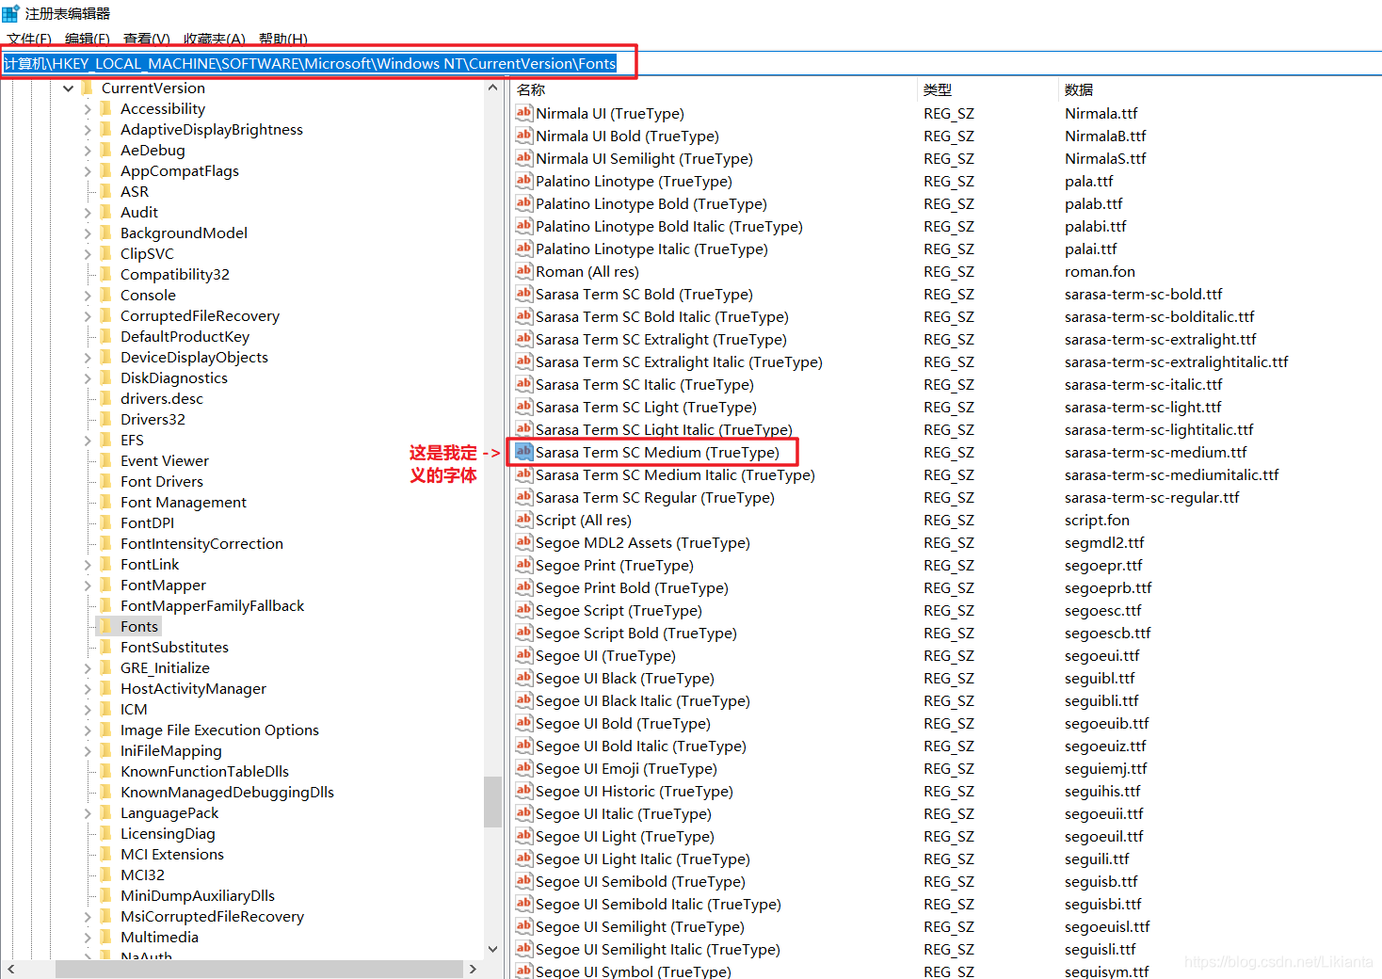
Task: Click the folder icon of the ICM key
Action: 106,709
